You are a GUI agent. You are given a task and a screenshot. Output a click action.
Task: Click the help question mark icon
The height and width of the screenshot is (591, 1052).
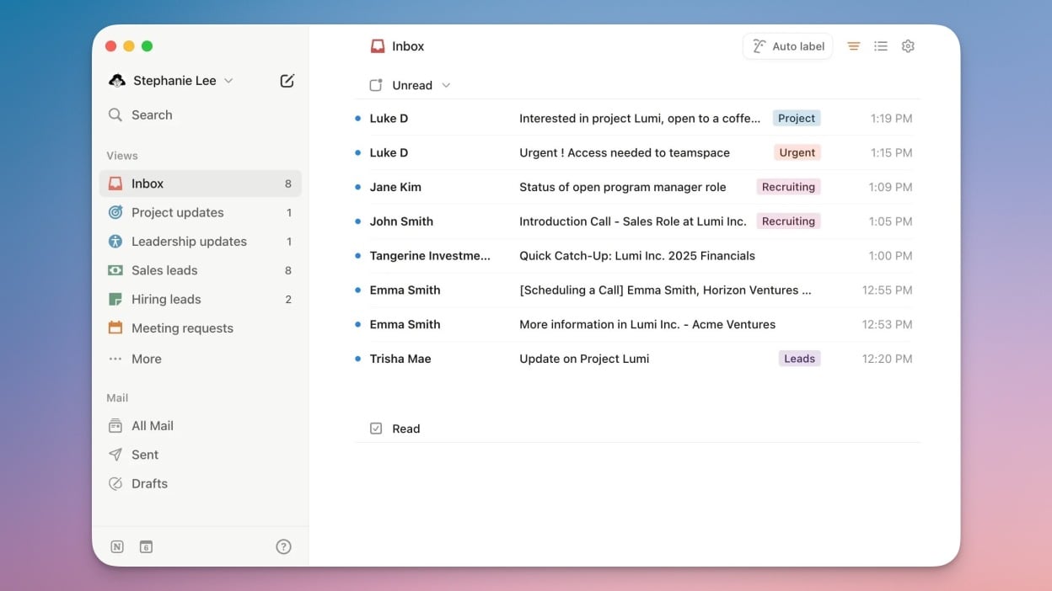point(283,546)
